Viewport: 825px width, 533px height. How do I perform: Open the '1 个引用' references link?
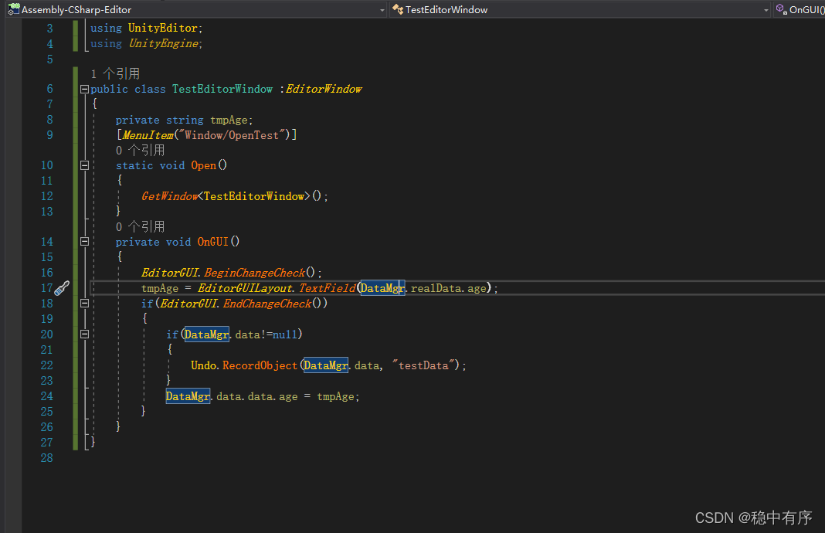(115, 73)
